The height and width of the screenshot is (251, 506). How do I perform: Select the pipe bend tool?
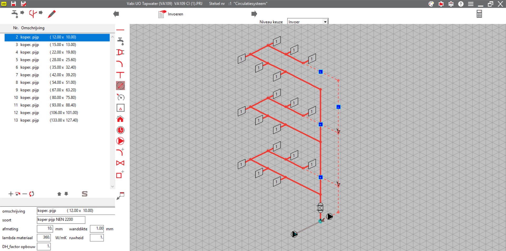[120, 64]
